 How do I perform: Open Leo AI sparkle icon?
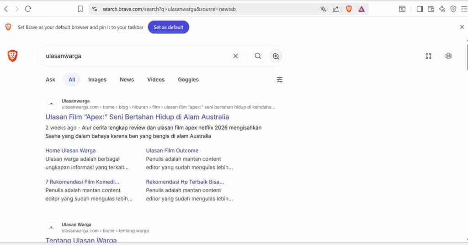point(442,9)
